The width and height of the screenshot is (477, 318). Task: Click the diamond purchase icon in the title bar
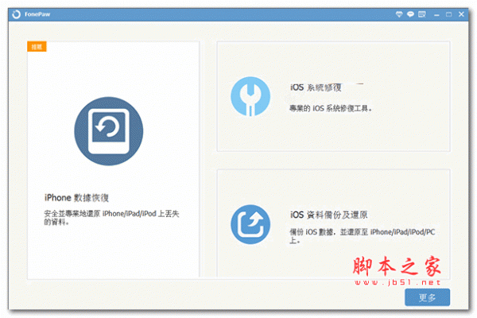click(399, 14)
